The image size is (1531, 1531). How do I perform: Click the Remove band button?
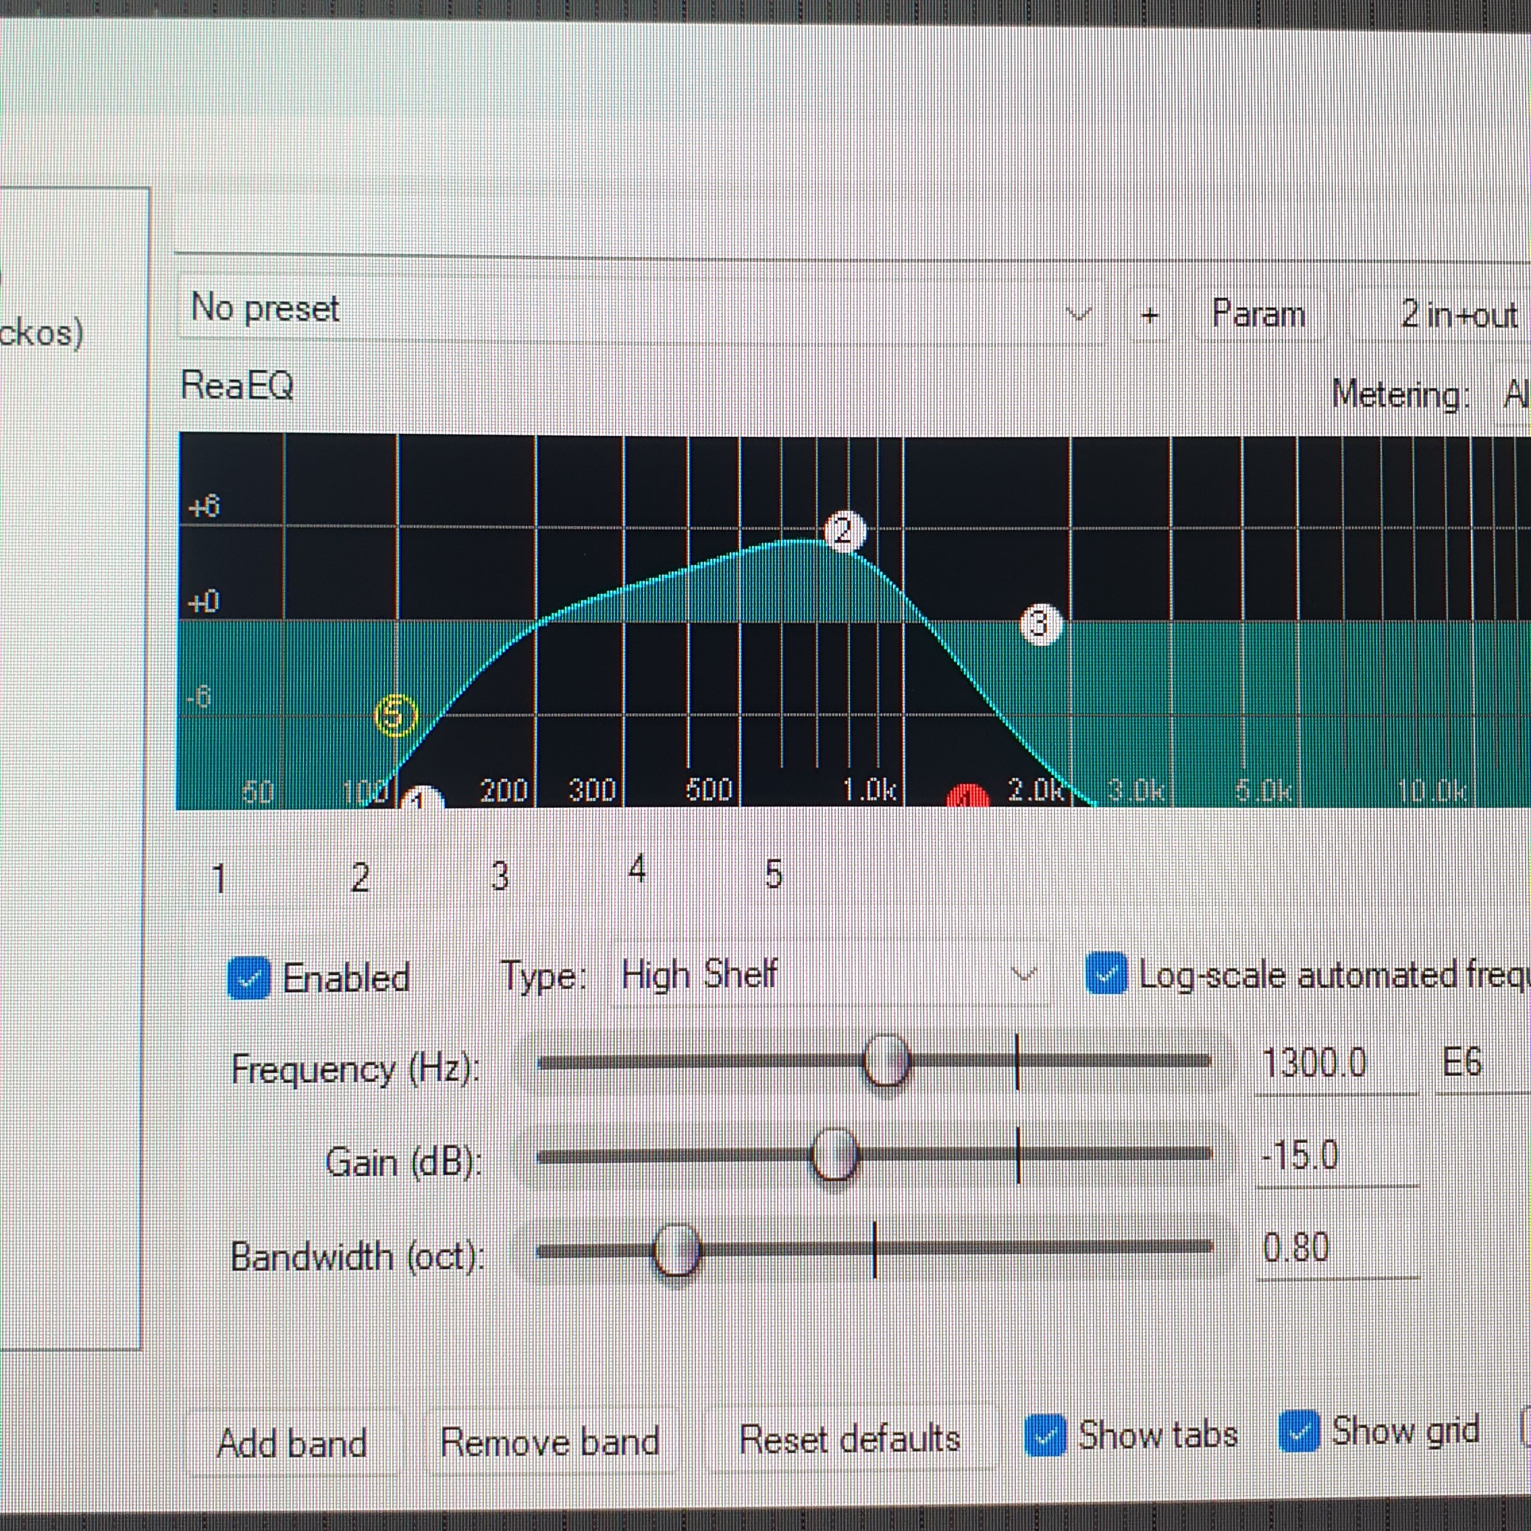[x=550, y=1441]
